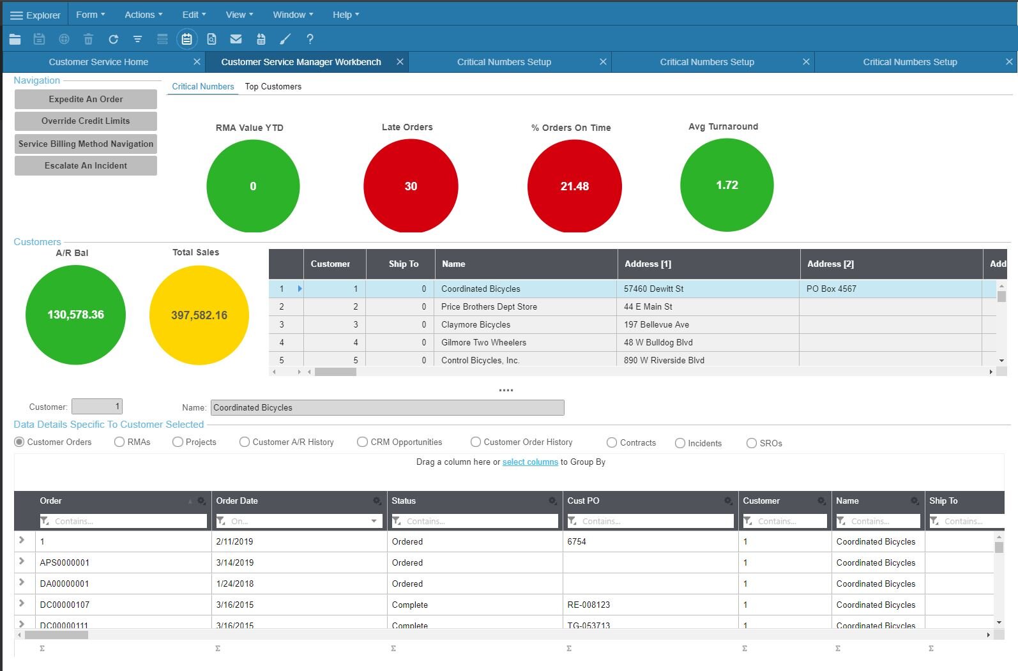
Task: Click the select columns link
Action: click(x=530, y=462)
